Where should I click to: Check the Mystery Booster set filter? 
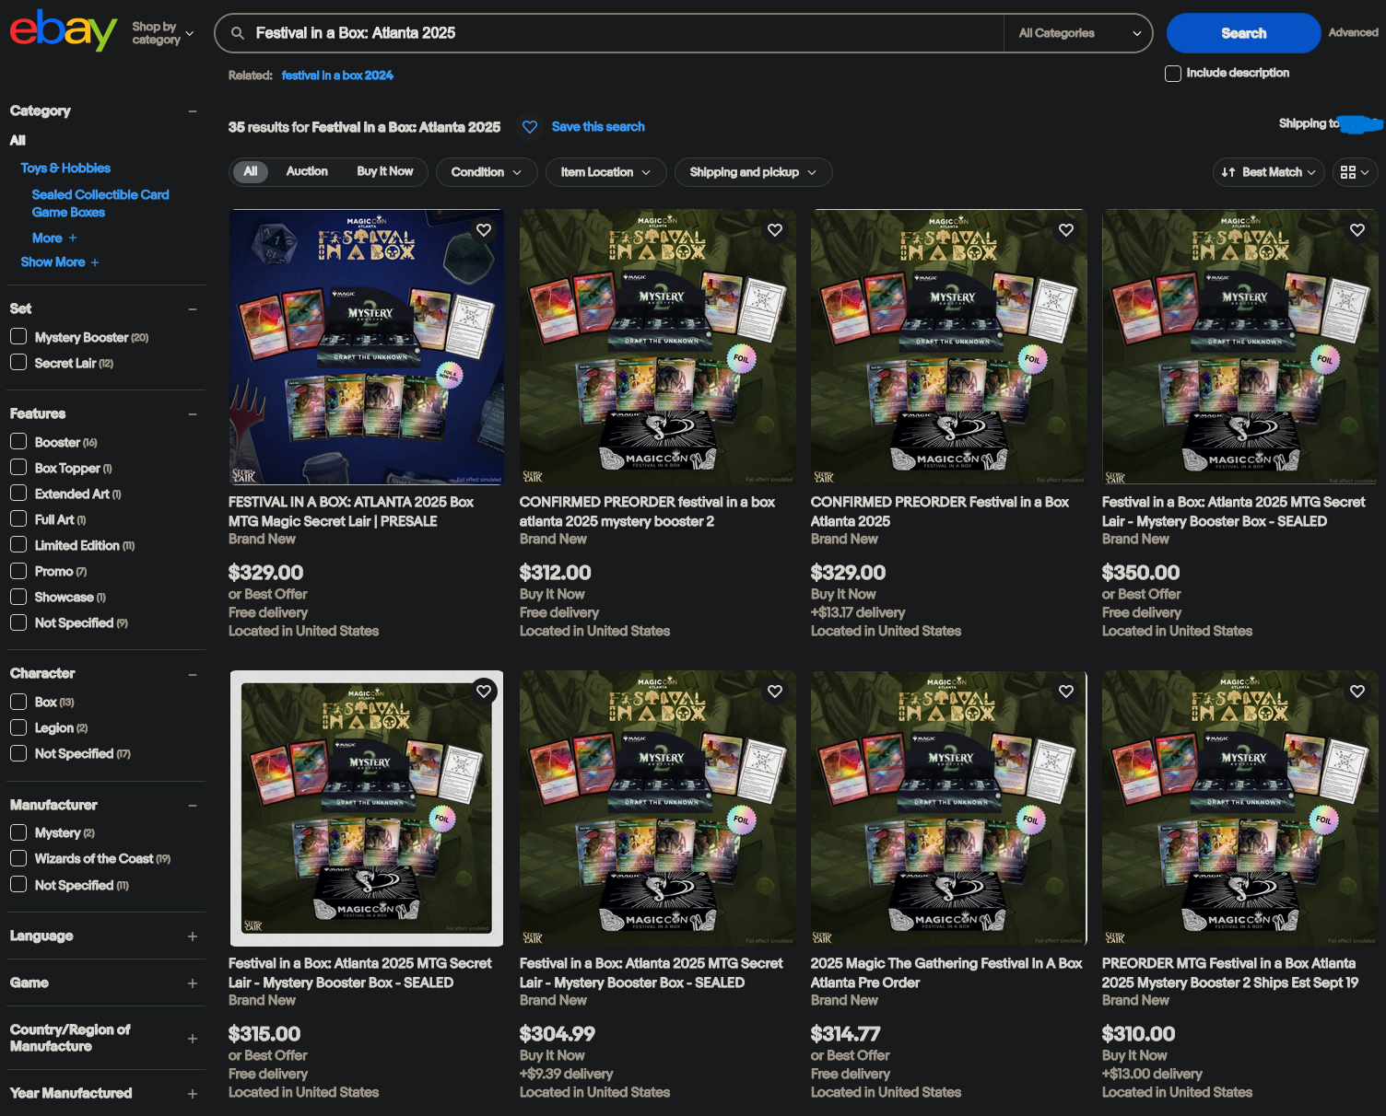tap(18, 337)
